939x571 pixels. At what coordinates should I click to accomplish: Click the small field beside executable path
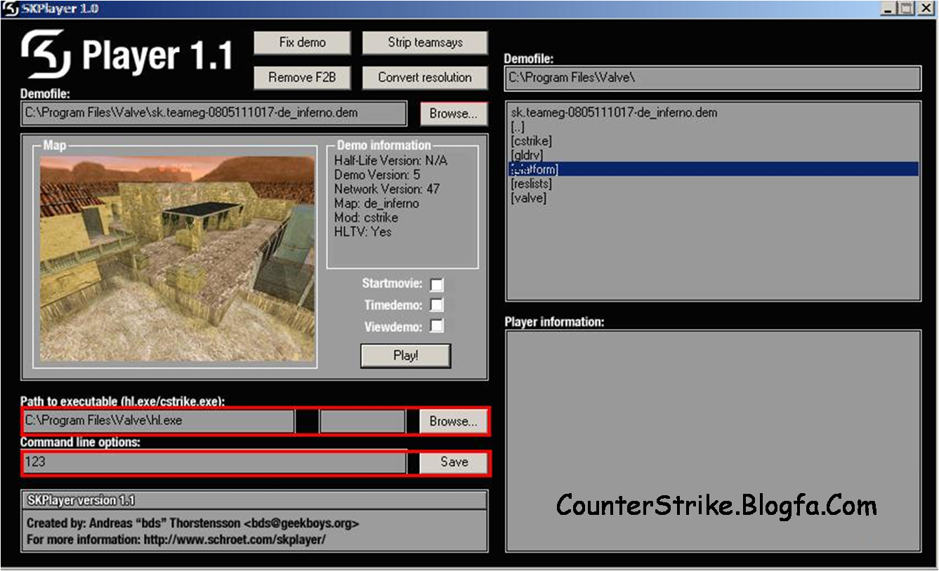[x=362, y=421]
